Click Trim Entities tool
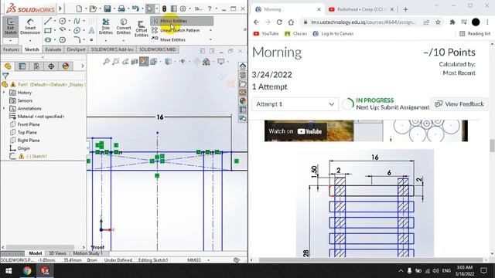The width and height of the screenshot is (495, 278). (106, 26)
